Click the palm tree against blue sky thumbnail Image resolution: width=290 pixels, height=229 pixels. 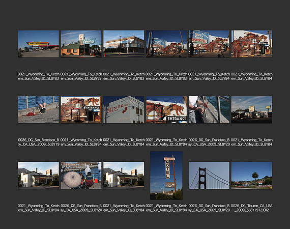251,176
